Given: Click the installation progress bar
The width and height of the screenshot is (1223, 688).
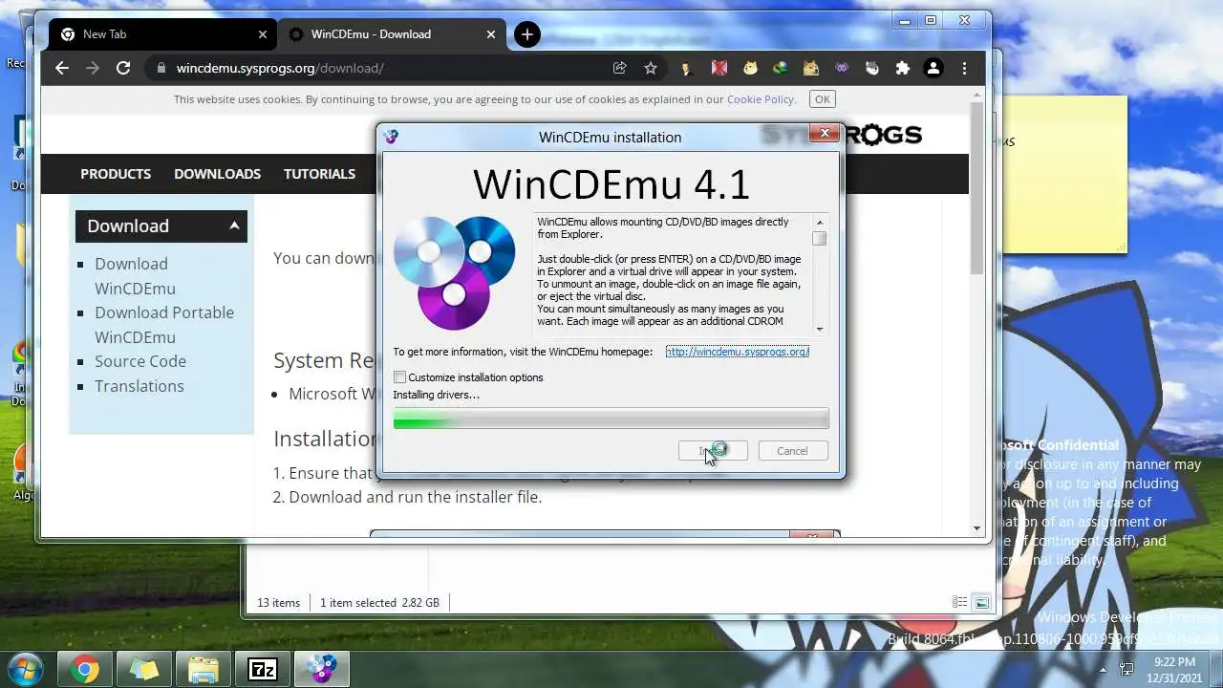Looking at the screenshot, I should [611, 419].
